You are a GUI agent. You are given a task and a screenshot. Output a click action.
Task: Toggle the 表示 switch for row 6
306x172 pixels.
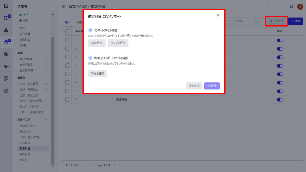[x=280, y=83]
